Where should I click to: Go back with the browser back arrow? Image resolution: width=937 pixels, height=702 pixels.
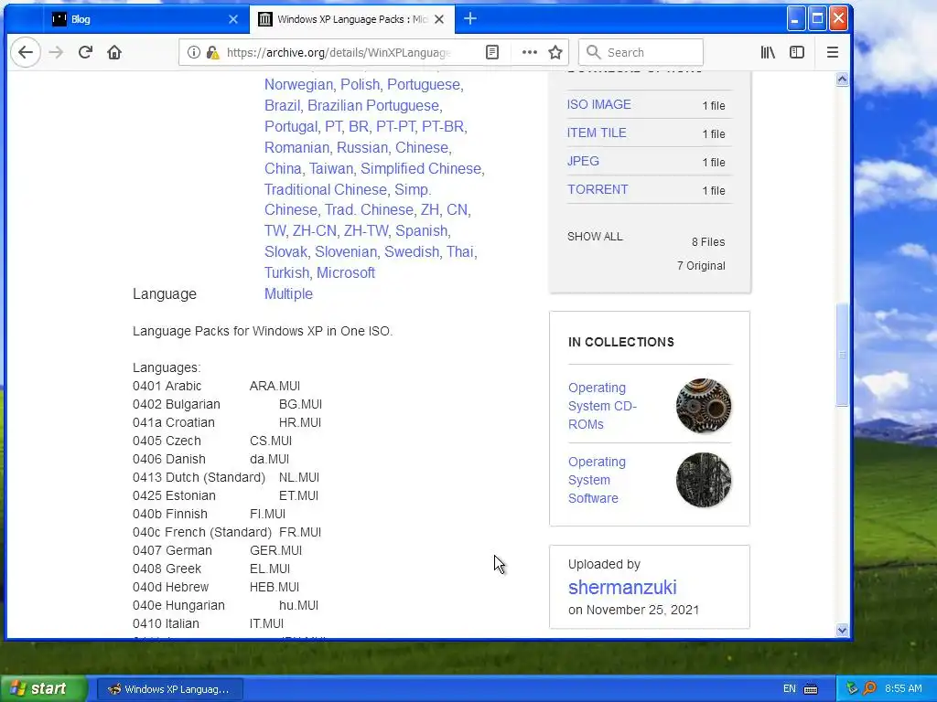point(25,52)
